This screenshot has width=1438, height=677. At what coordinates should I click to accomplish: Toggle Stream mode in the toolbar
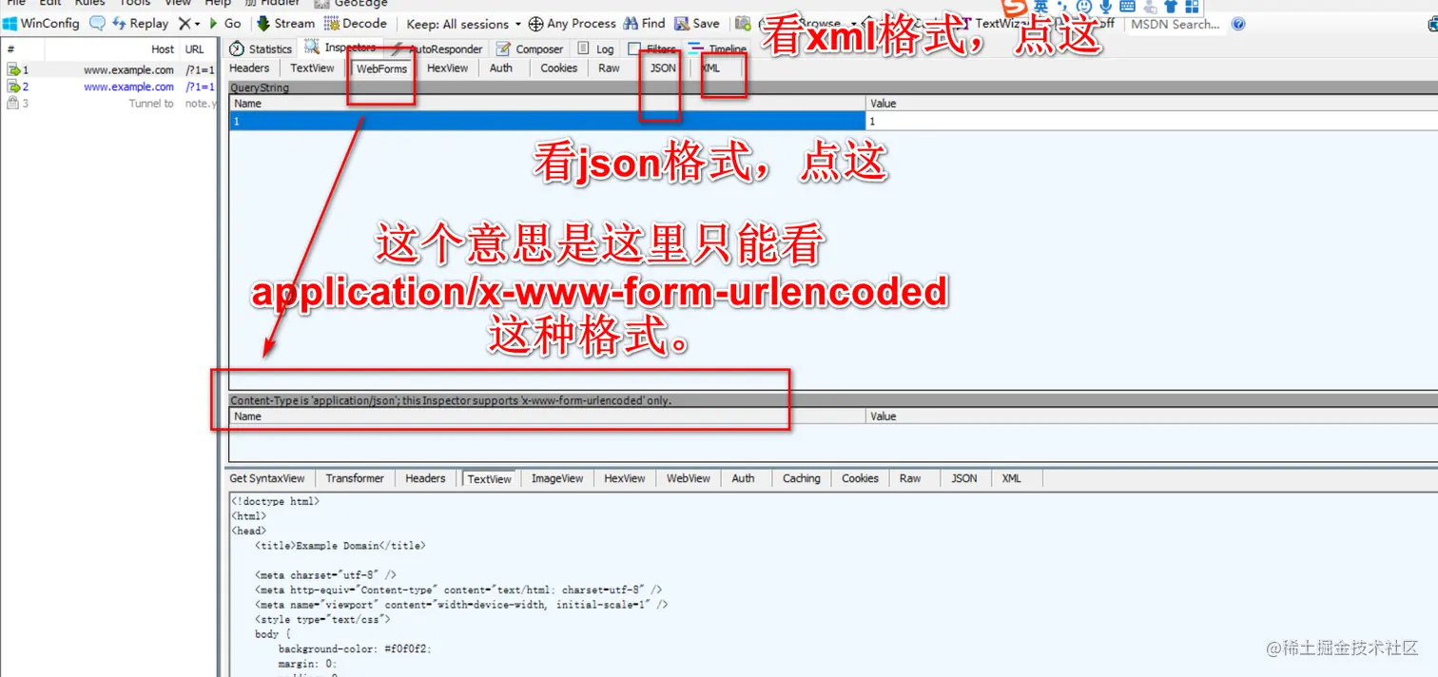pos(285,24)
